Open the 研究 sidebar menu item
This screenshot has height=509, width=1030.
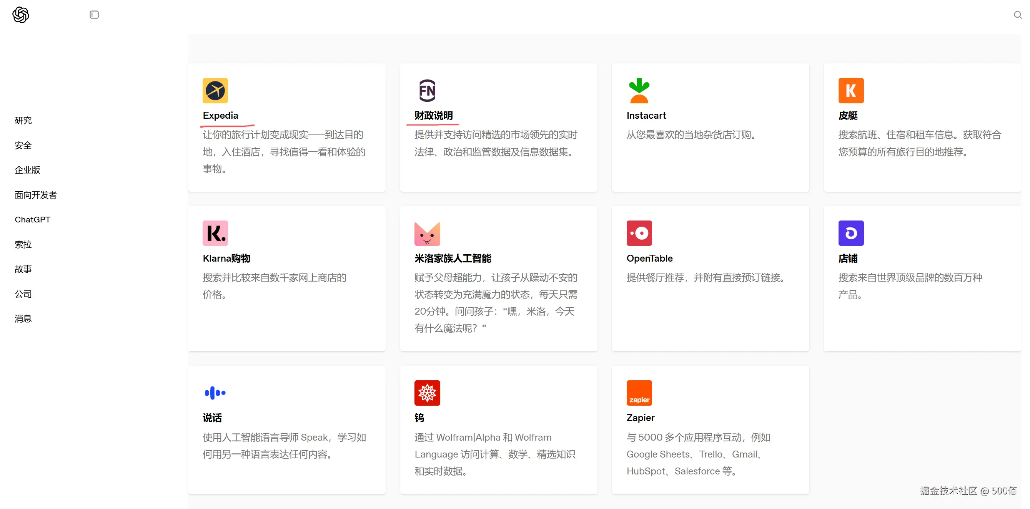[23, 120]
